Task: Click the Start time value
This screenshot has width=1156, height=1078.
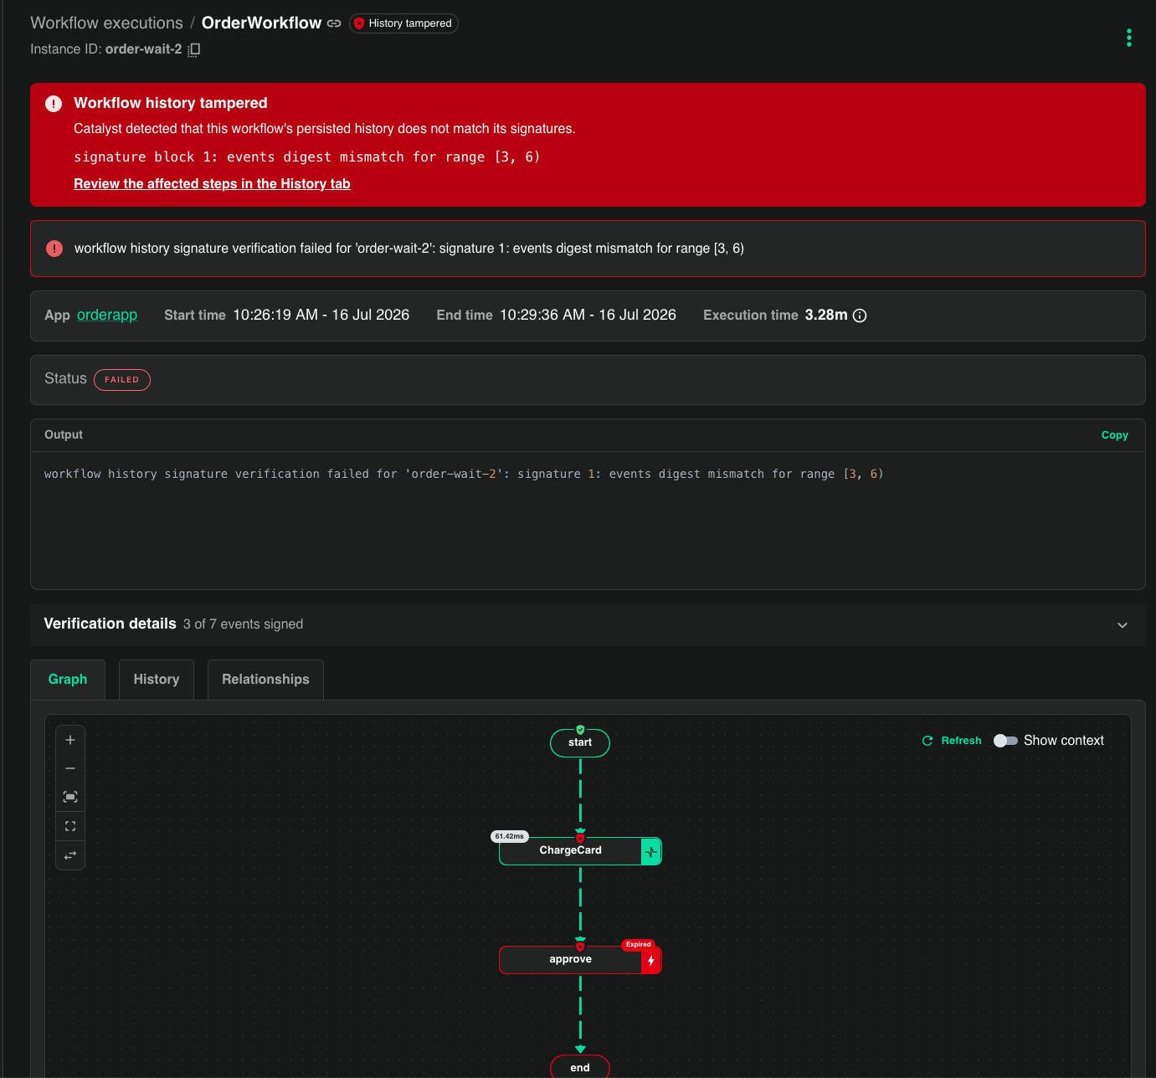Action: click(321, 315)
